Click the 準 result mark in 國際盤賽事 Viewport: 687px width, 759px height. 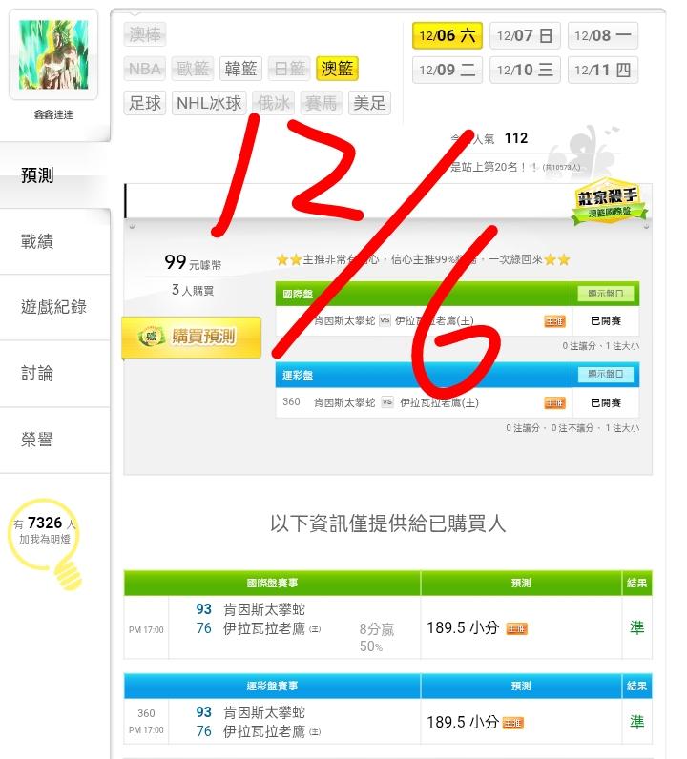pyautogui.click(x=636, y=627)
